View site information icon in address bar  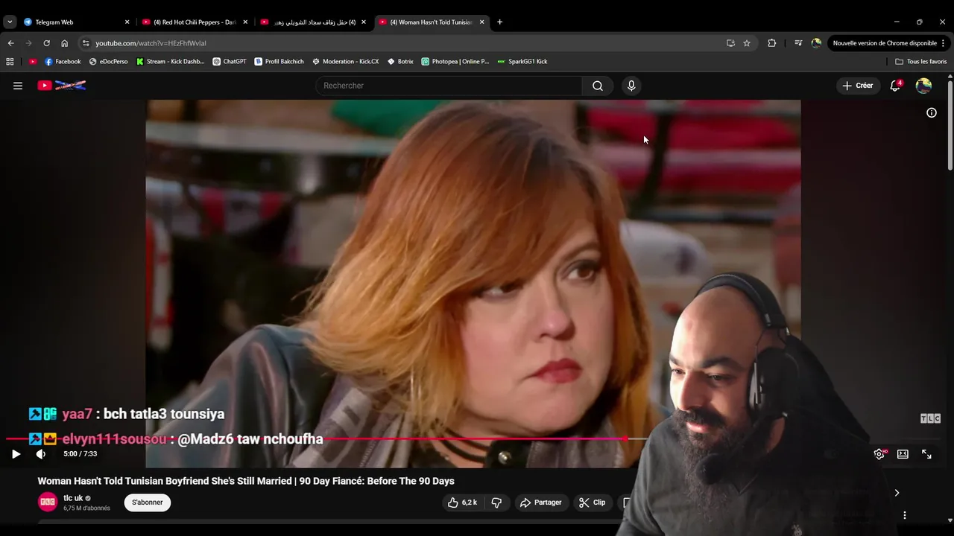[86, 43]
